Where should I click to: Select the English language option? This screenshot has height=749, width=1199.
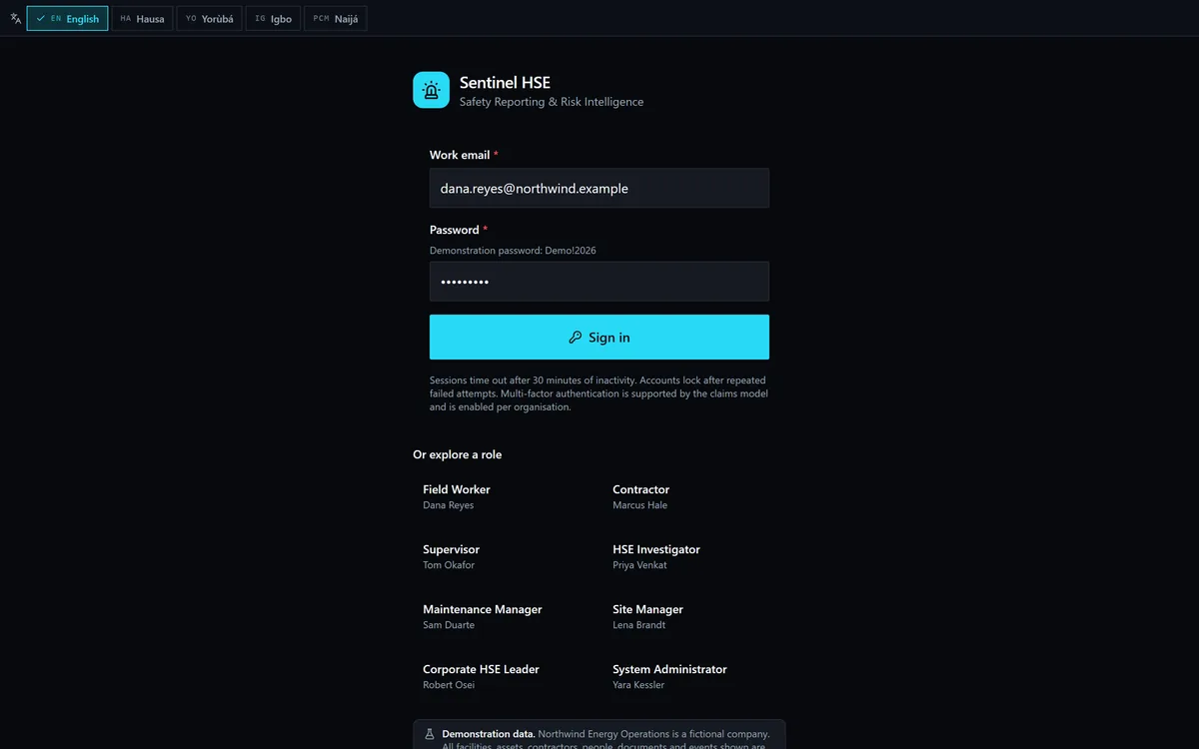[67, 18]
